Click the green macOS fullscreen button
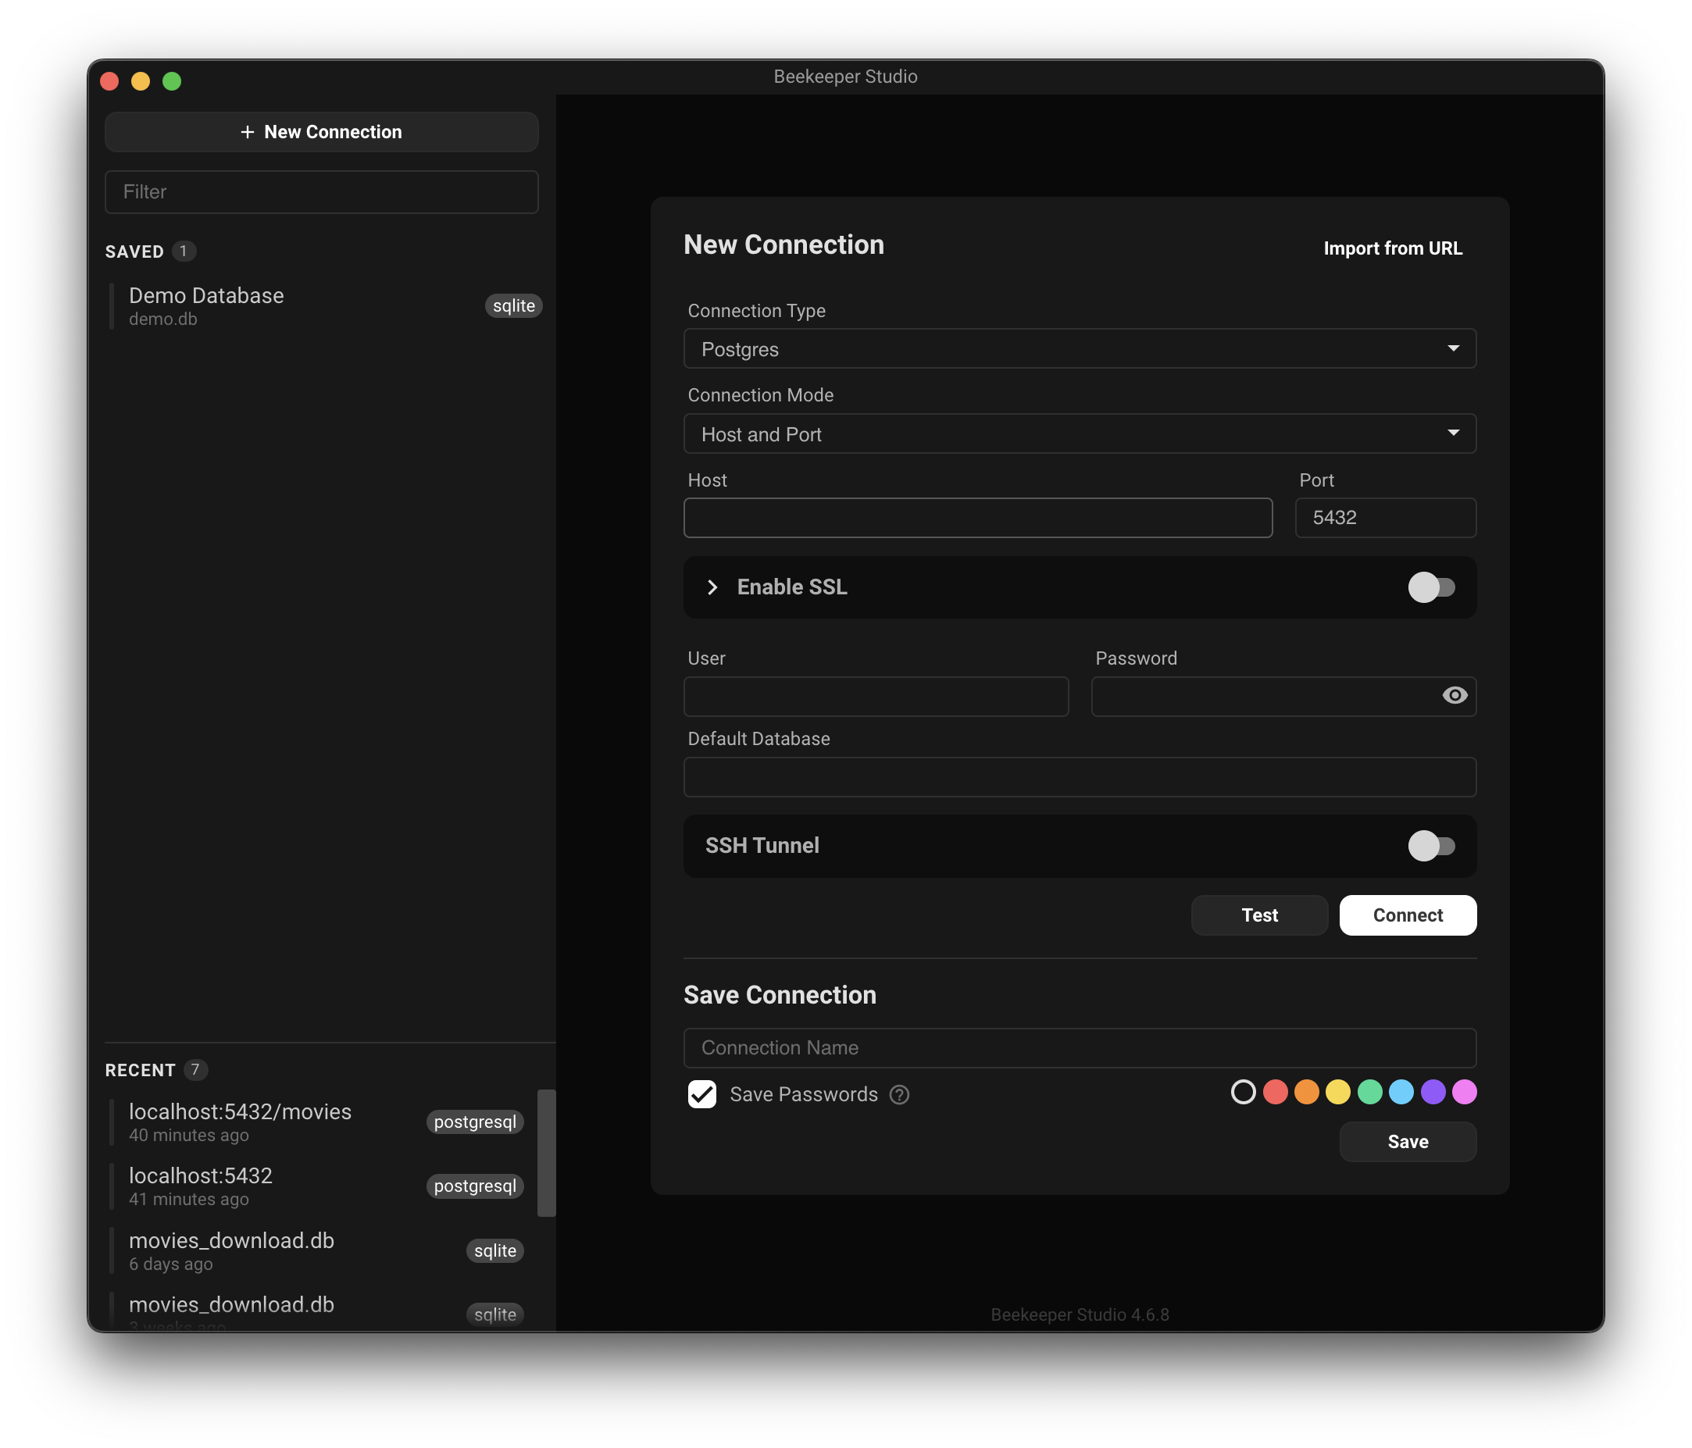Image resolution: width=1692 pixels, height=1448 pixels. pyautogui.click(x=172, y=82)
